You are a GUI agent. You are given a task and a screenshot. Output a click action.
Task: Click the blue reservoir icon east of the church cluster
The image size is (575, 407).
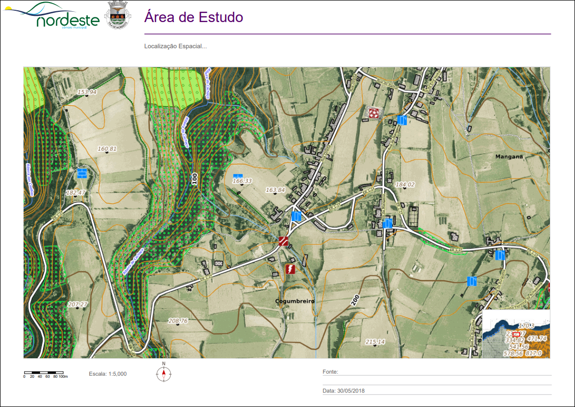pyautogui.click(x=387, y=223)
